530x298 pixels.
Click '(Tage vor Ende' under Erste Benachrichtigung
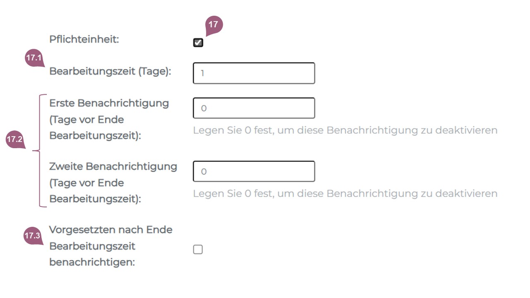pos(87,120)
